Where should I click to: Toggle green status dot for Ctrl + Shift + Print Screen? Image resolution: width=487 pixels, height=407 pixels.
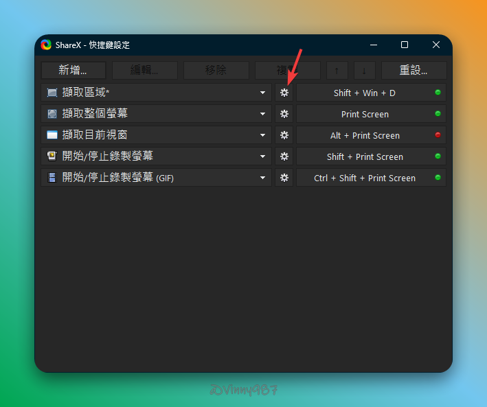[438, 178]
